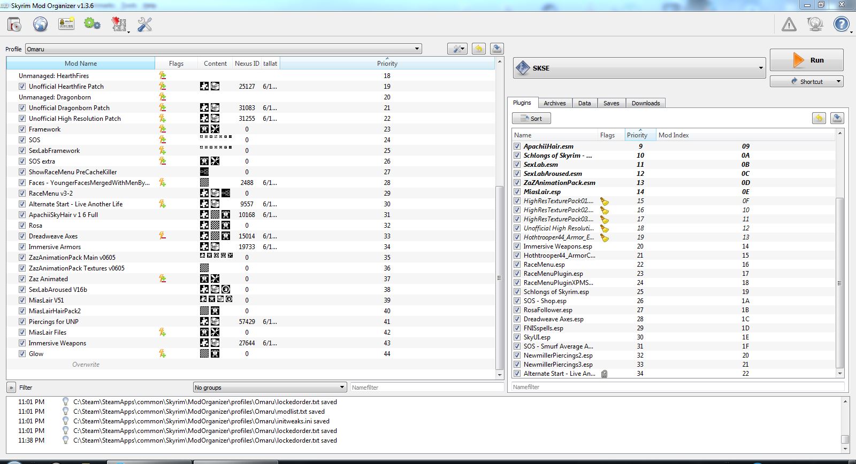Viewport: 856px width, 464px height.
Task: Open the Tools icon dropdown arrow
Action: pos(128,32)
